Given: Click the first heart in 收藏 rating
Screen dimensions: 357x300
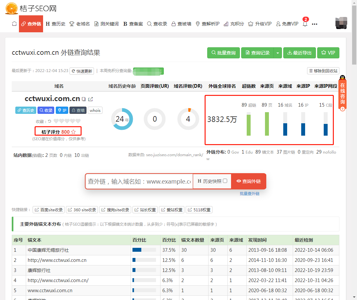Looking at the screenshot, I should click(x=56, y=121).
